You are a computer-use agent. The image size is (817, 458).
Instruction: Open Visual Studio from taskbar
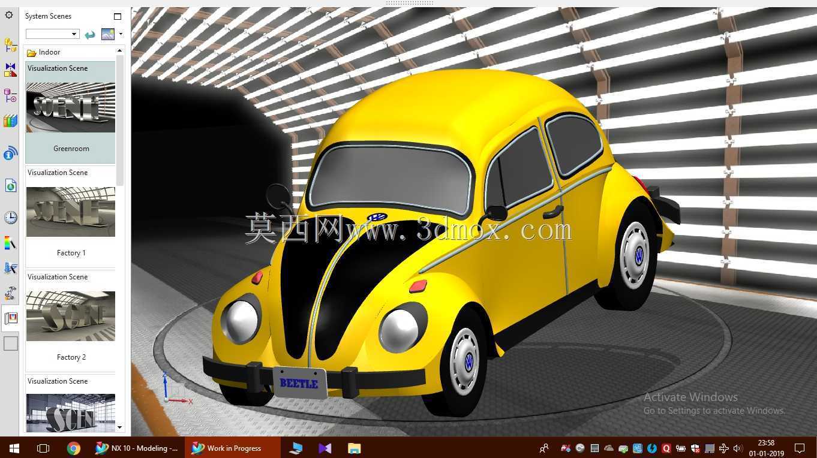coord(325,448)
